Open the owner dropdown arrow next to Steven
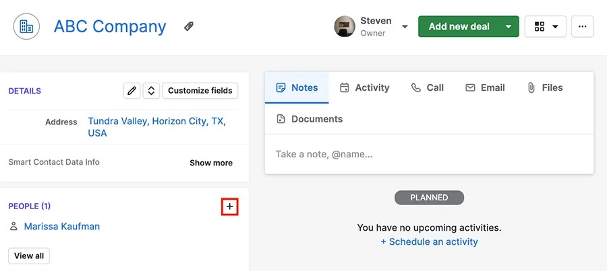Screen dimensions: 607x271 pos(405,27)
